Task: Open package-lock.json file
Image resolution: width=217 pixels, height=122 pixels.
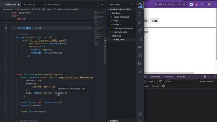Action: (123, 28)
